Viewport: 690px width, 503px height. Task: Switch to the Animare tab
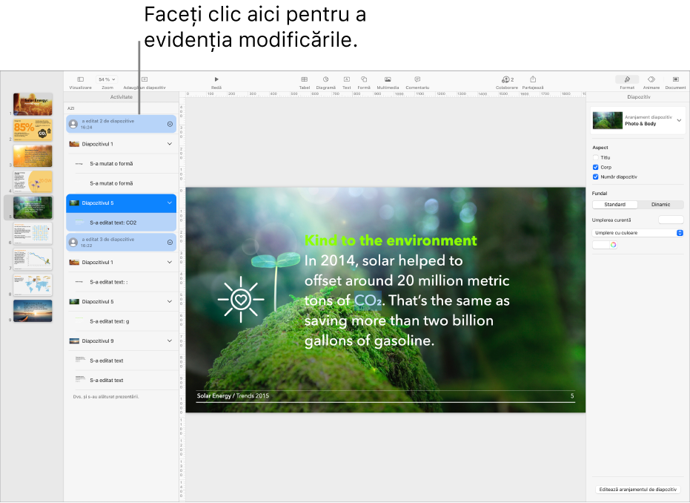click(x=651, y=79)
